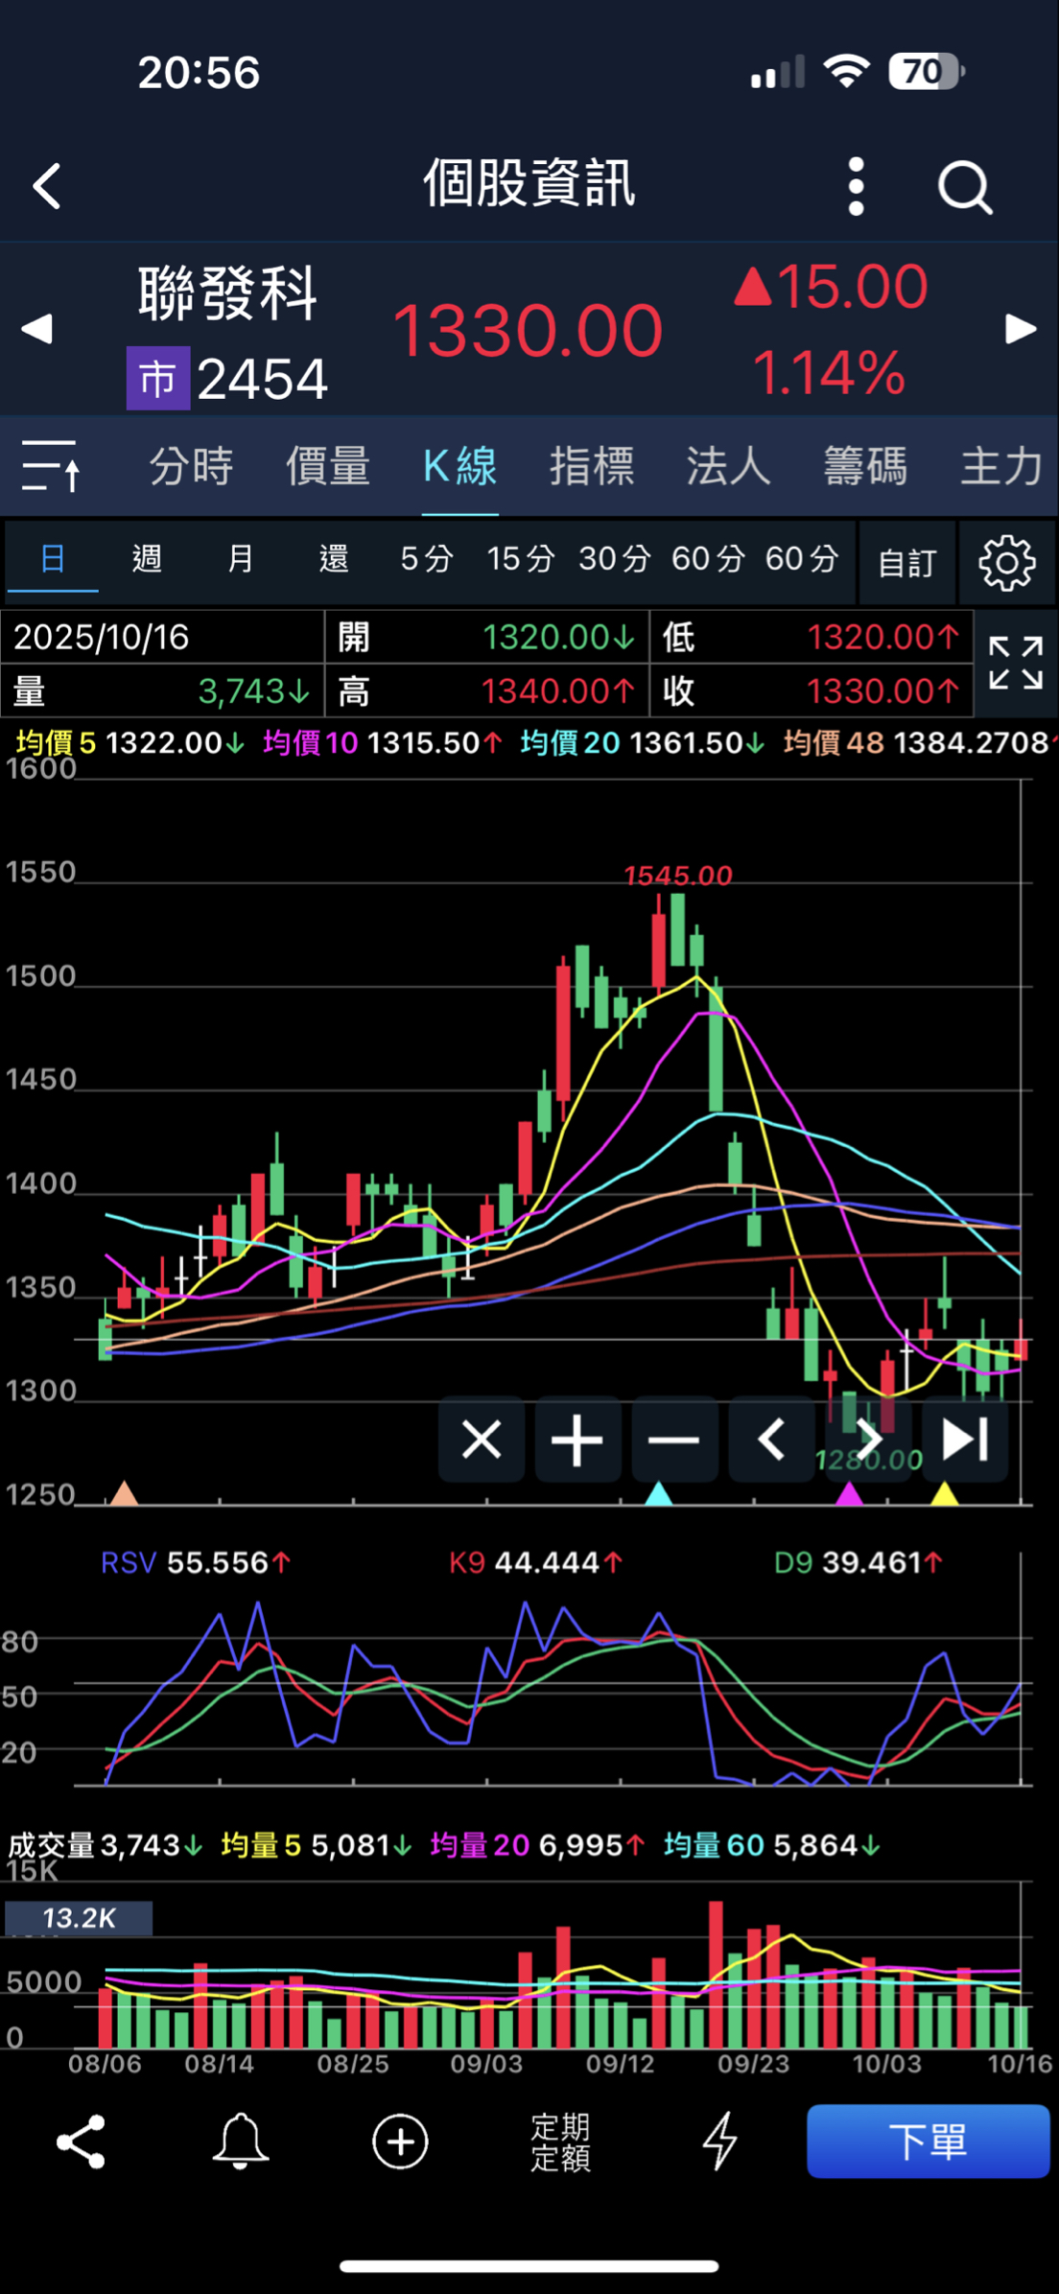Tap the search magnifier icon
Screen dimensions: 1059x2294
click(x=964, y=186)
